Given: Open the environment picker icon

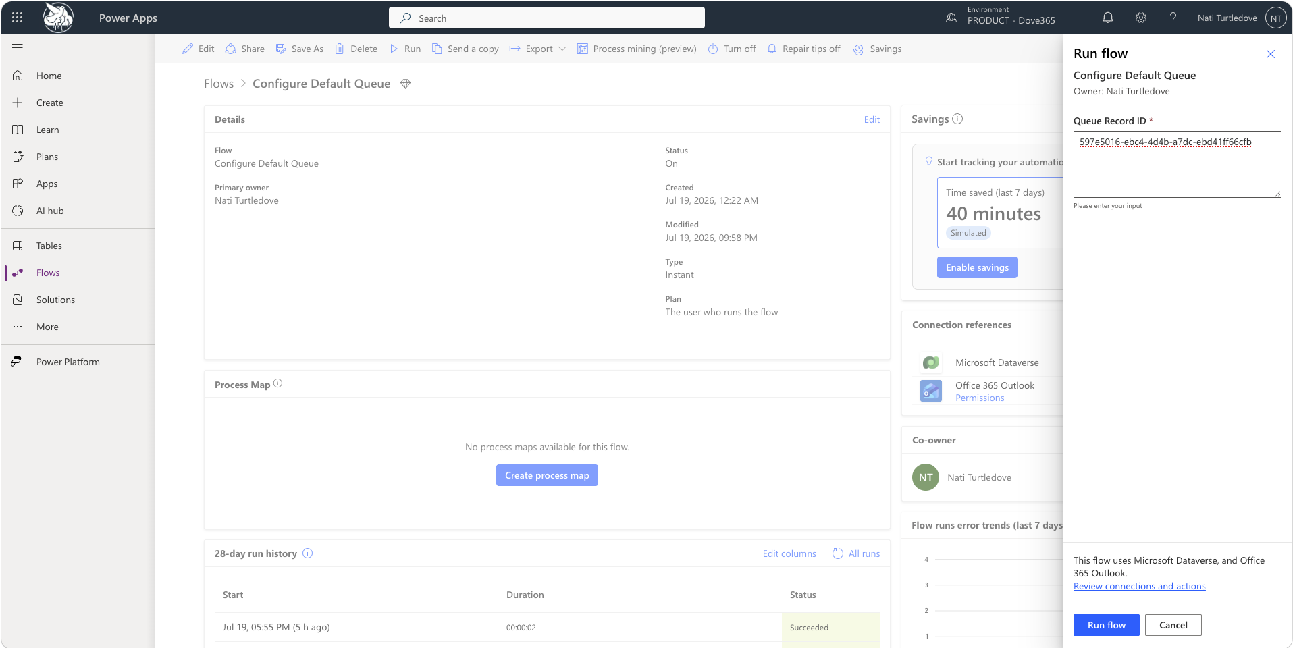Looking at the screenshot, I should tap(951, 18).
